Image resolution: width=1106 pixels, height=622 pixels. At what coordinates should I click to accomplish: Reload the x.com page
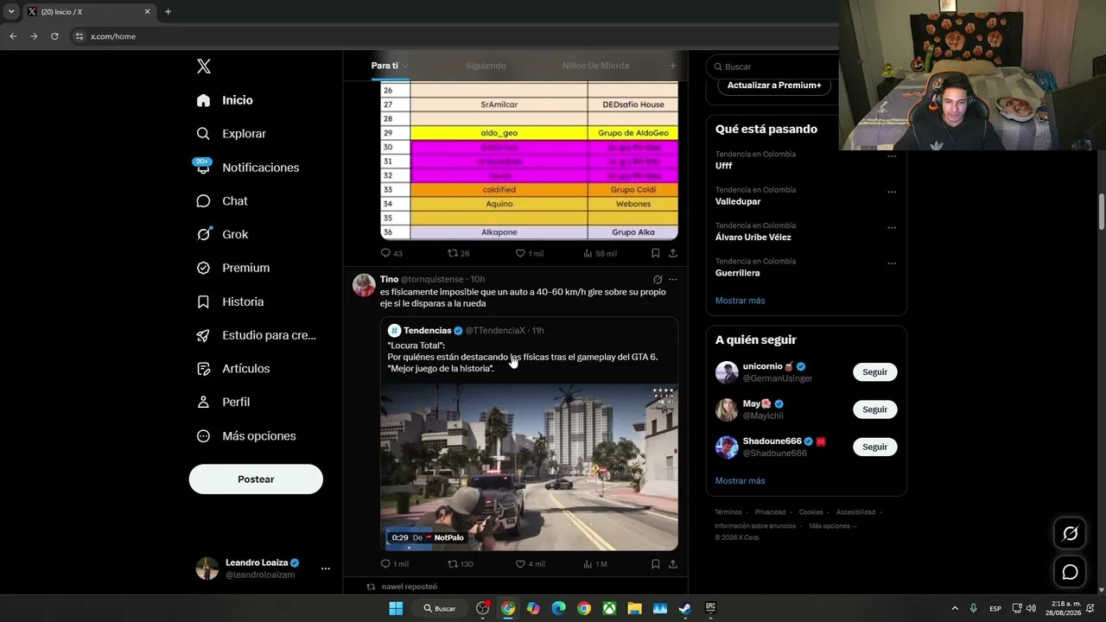54,36
